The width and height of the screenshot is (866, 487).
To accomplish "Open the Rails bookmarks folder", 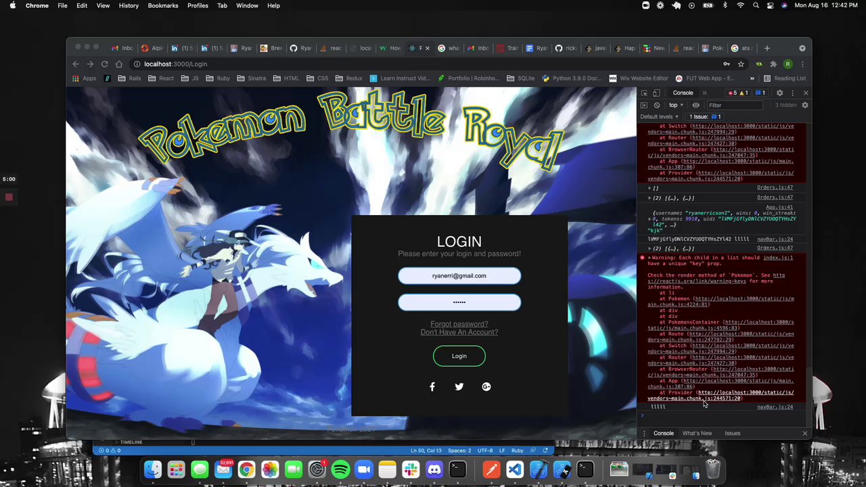I will [x=129, y=78].
